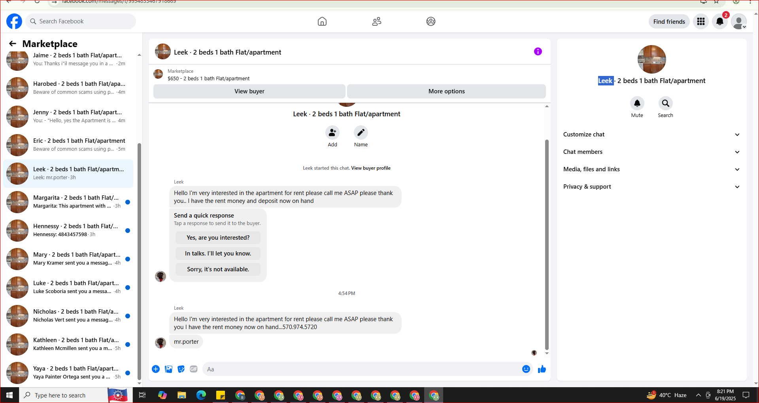Viewport: 759px width, 403px height.
Task: Open Yaya's unread conversation
Action: [68, 373]
